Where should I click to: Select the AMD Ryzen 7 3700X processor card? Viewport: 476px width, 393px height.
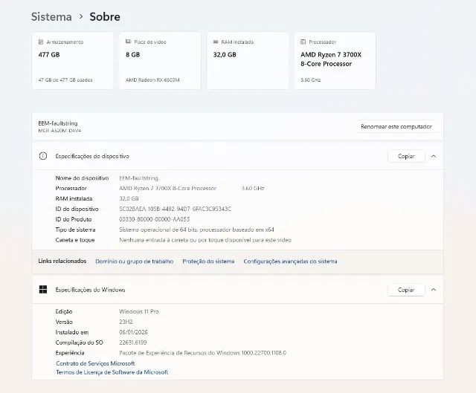(335, 61)
